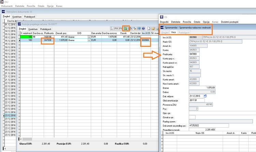Select Inv.št.OS cell containing 000988
This screenshot has width=256, height=152.
(x=145, y=40)
